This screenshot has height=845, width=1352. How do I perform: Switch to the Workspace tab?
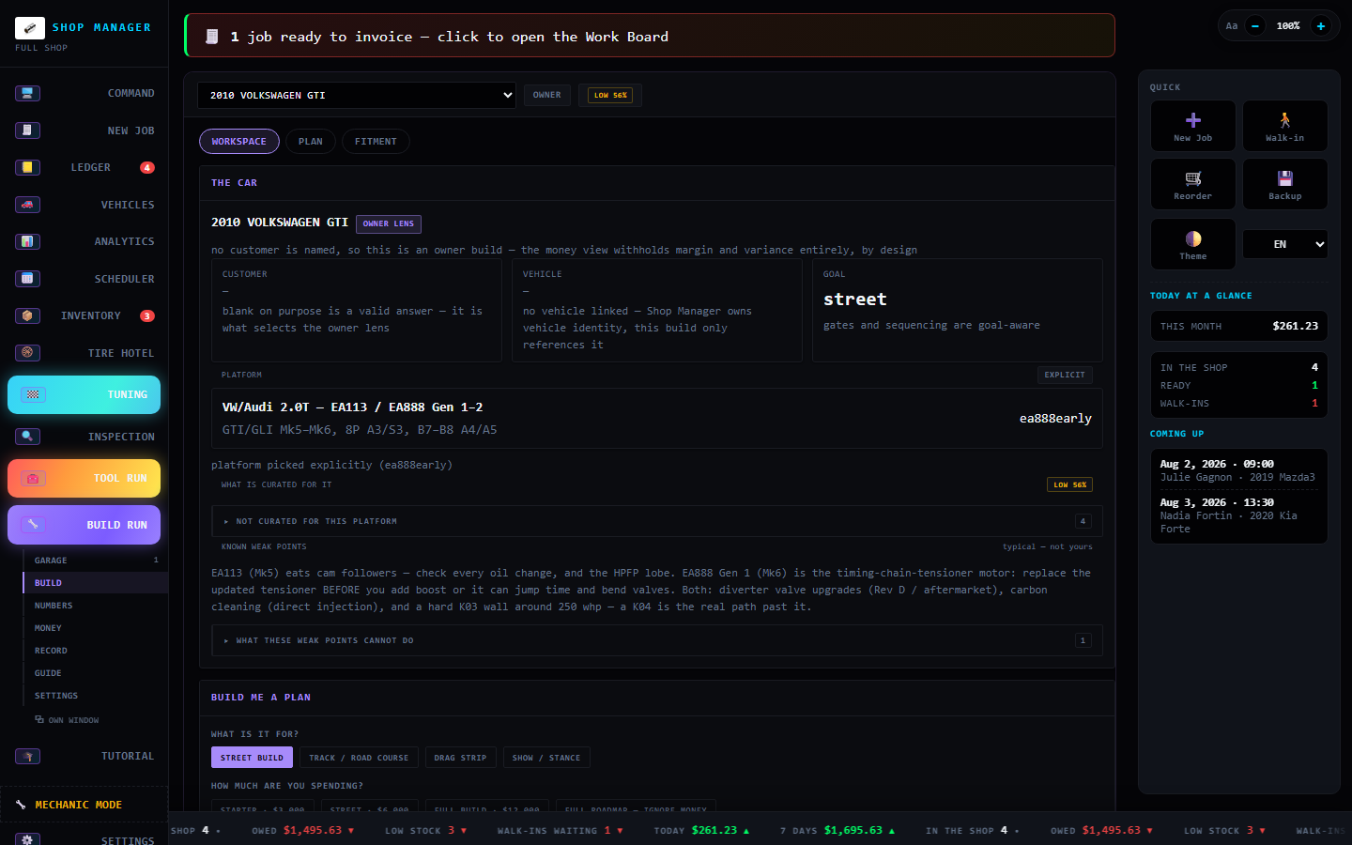point(239,142)
